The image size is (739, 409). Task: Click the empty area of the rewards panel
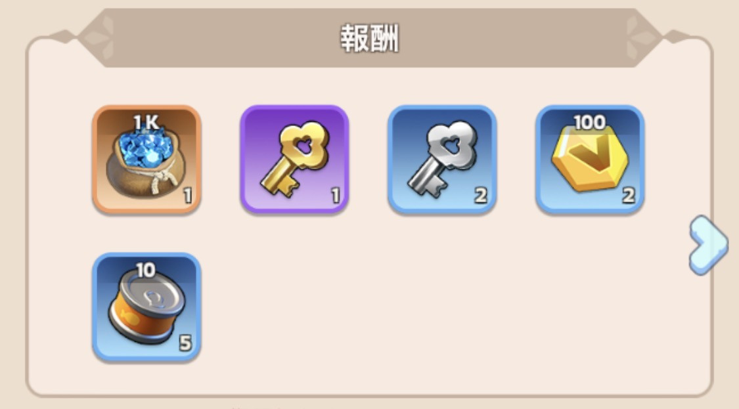(x=424, y=307)
